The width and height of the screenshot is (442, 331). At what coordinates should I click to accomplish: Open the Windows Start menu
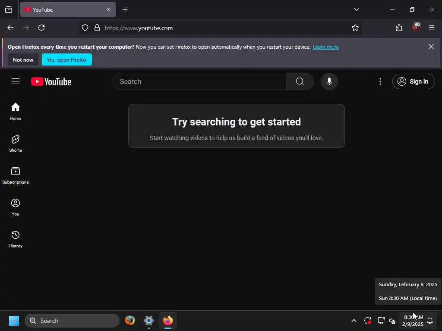pyautogui.click(x=14, y=321)
